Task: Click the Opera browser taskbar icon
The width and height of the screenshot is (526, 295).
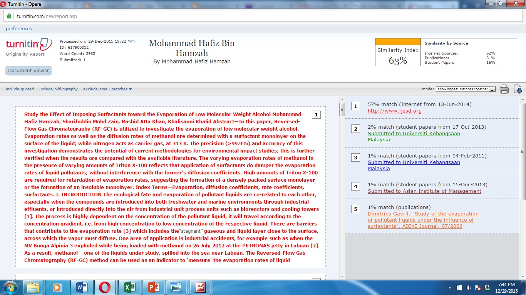Action: pyautogui.click(x=105, y=287)
